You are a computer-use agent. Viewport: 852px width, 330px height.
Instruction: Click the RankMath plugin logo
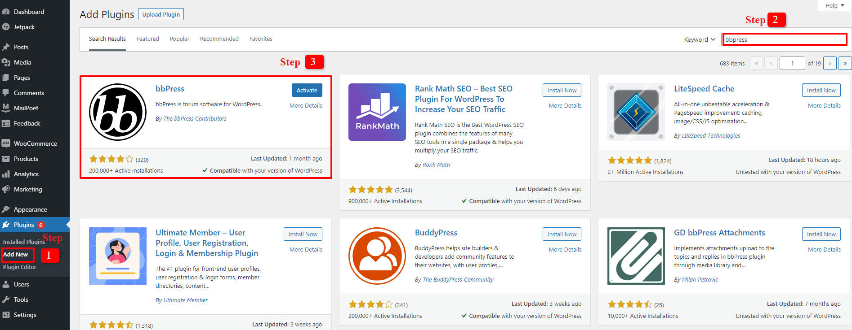[377, 112]
